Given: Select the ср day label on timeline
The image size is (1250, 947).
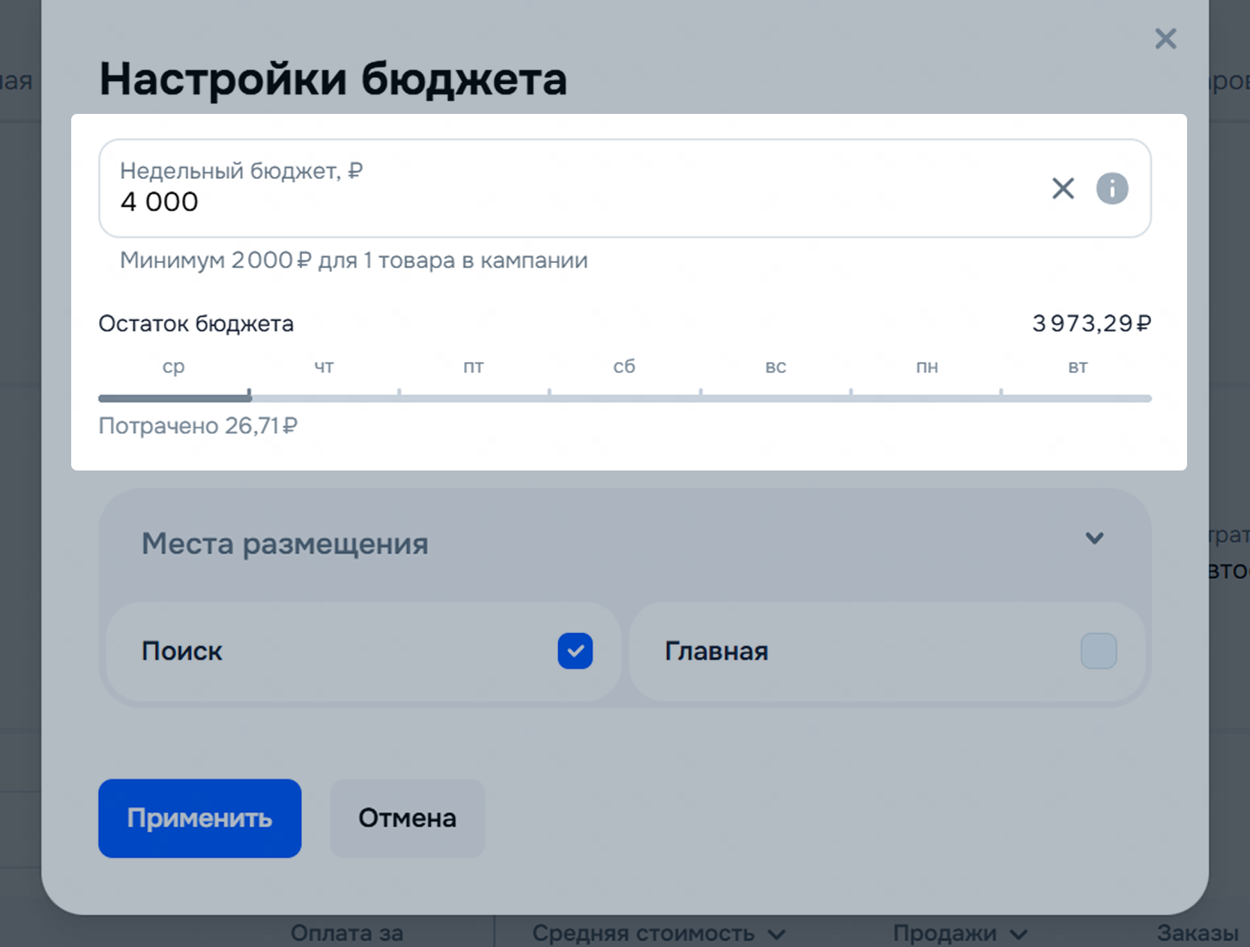Looking at the screenshot, I should tap(173, 367).
